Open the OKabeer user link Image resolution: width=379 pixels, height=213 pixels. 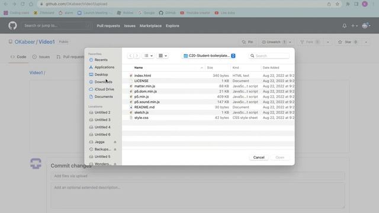(x=25, y=42)
